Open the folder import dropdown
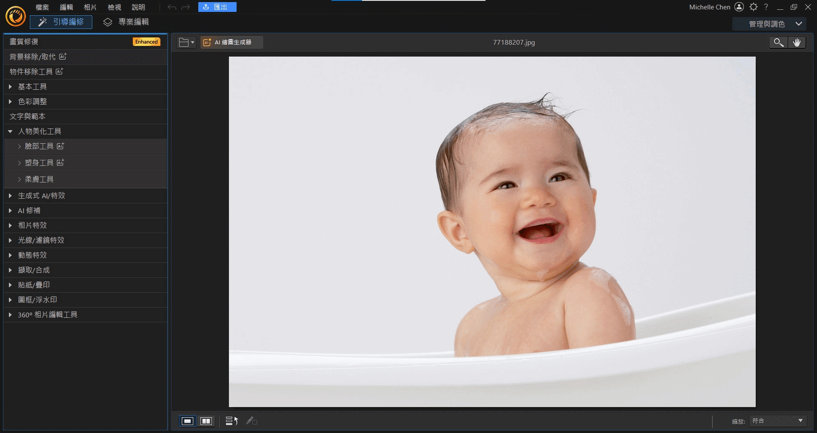The image size is (817, 433). [187, 42]
